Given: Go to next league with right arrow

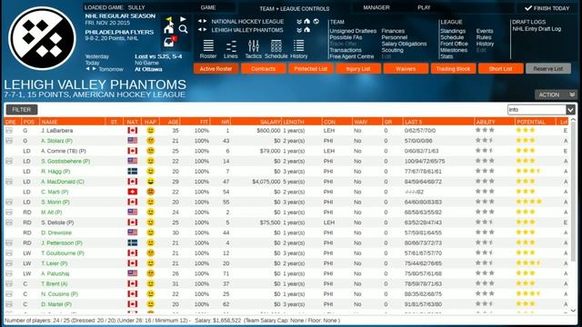Looking at the screenshot, I should pyautogui.click(x=205, y=22).
